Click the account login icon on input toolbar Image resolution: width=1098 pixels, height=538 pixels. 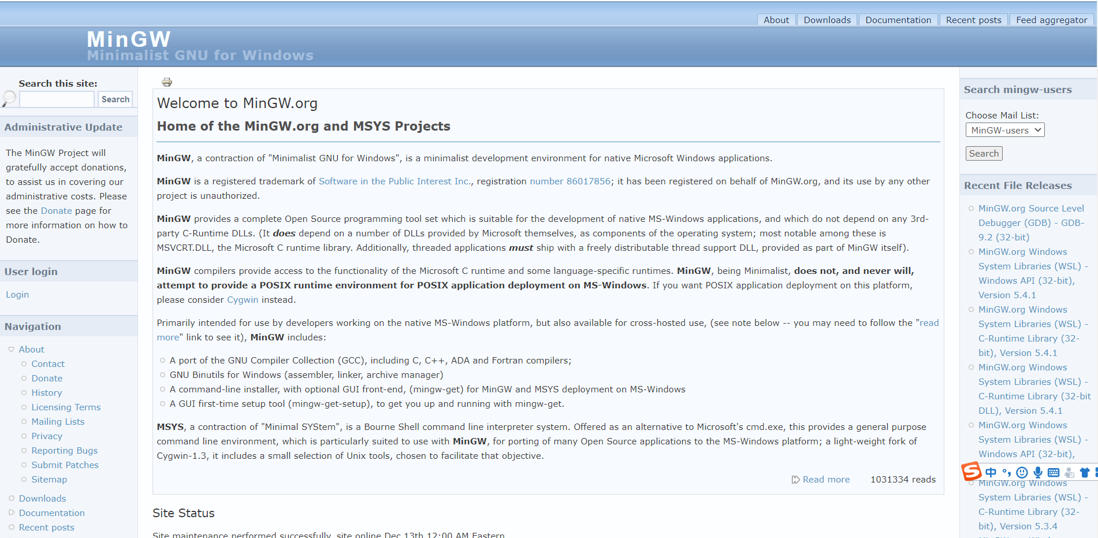click(x=1069, y=472)
